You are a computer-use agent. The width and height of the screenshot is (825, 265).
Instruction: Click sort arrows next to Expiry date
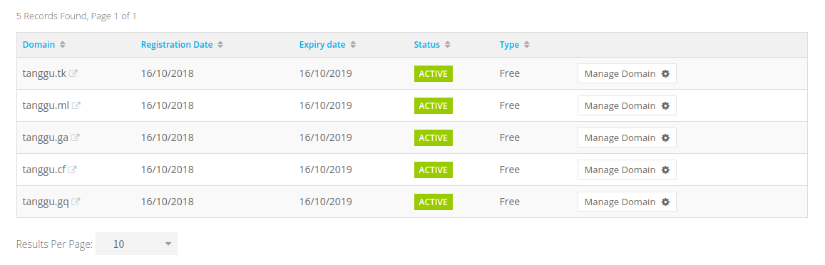353,45
